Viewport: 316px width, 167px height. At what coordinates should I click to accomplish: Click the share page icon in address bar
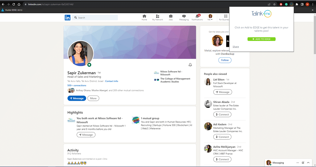click(x=269, y=4)
